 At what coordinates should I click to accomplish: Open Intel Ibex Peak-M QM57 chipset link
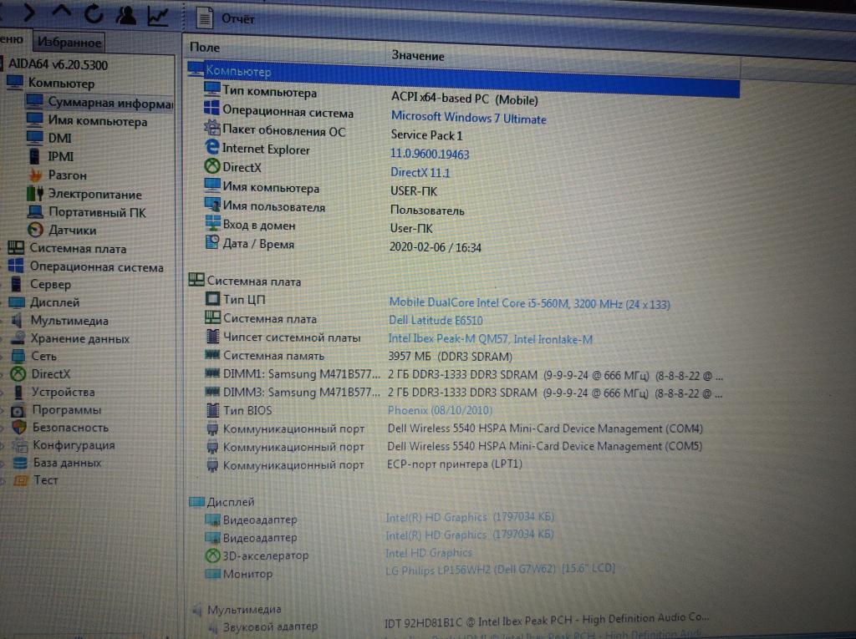(x=490, y=339)
